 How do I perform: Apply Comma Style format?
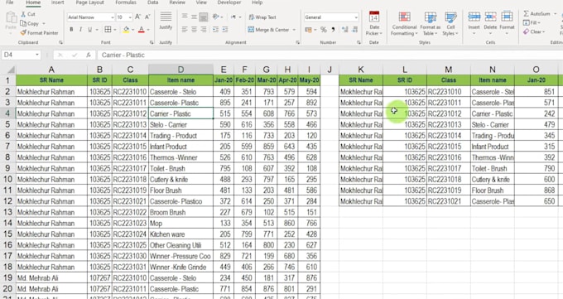pyautogui.click(x=333, y=30)
